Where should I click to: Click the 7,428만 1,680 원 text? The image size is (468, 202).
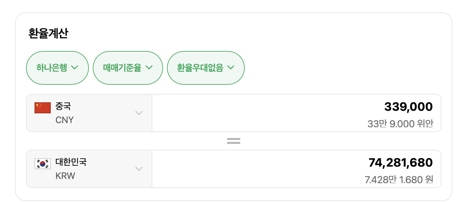pos(399,180)
